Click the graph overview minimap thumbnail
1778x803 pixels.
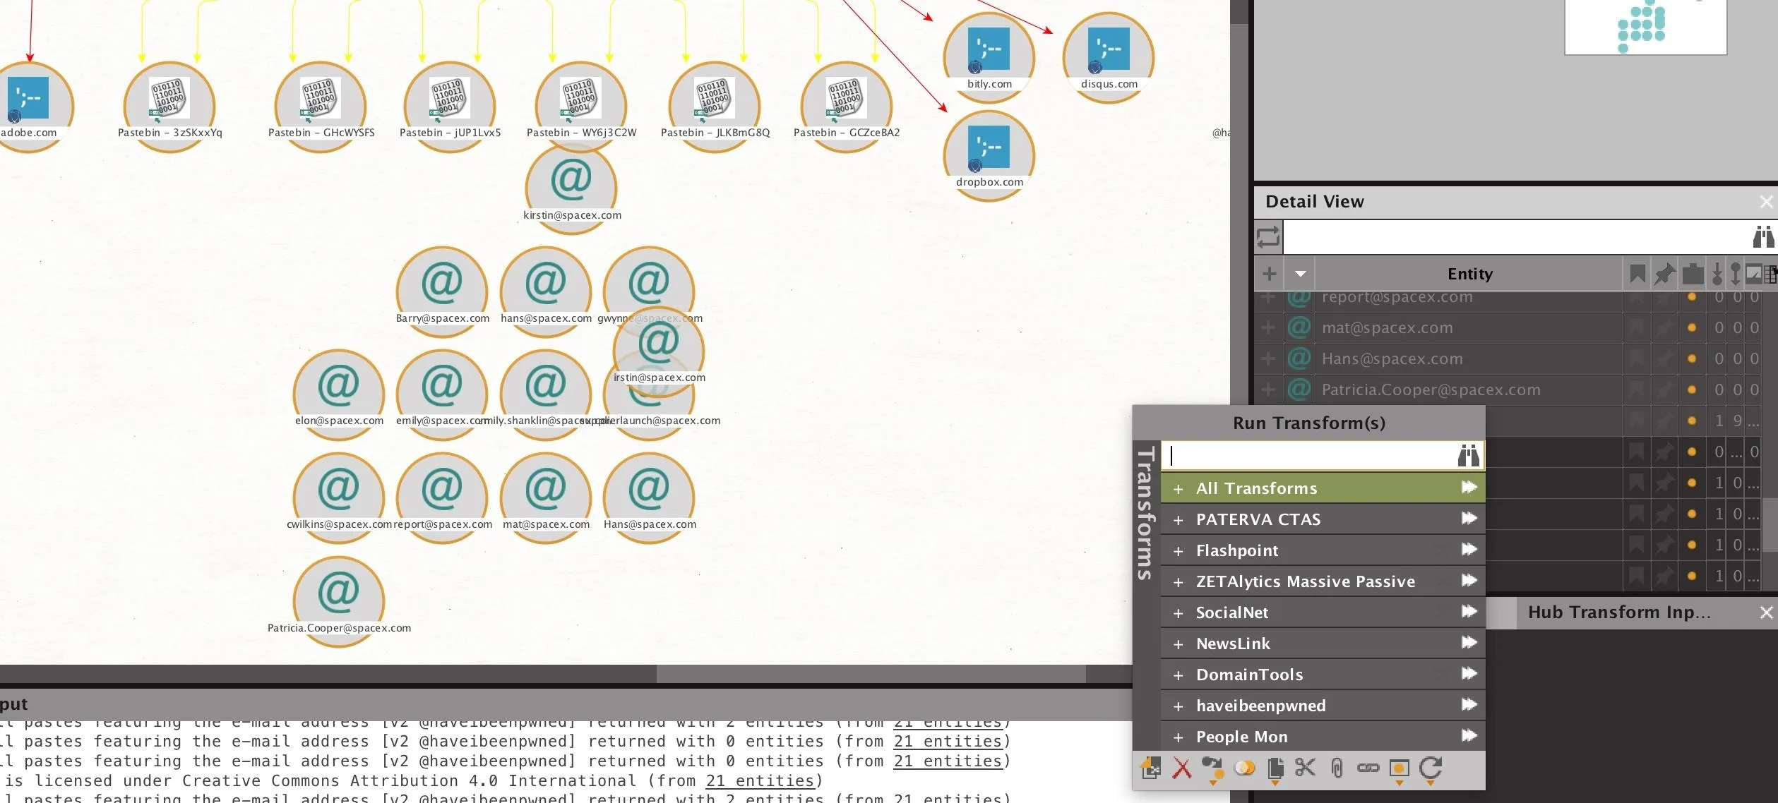1645,27
